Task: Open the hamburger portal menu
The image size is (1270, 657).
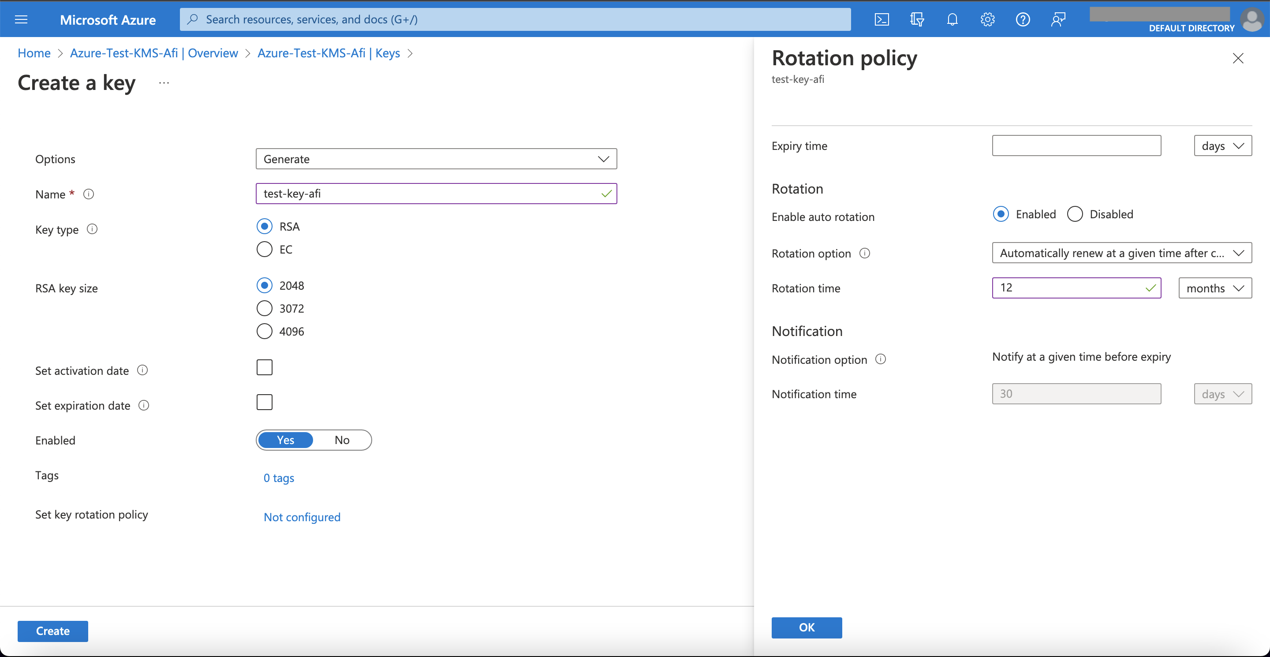Action: pos(21,19)
